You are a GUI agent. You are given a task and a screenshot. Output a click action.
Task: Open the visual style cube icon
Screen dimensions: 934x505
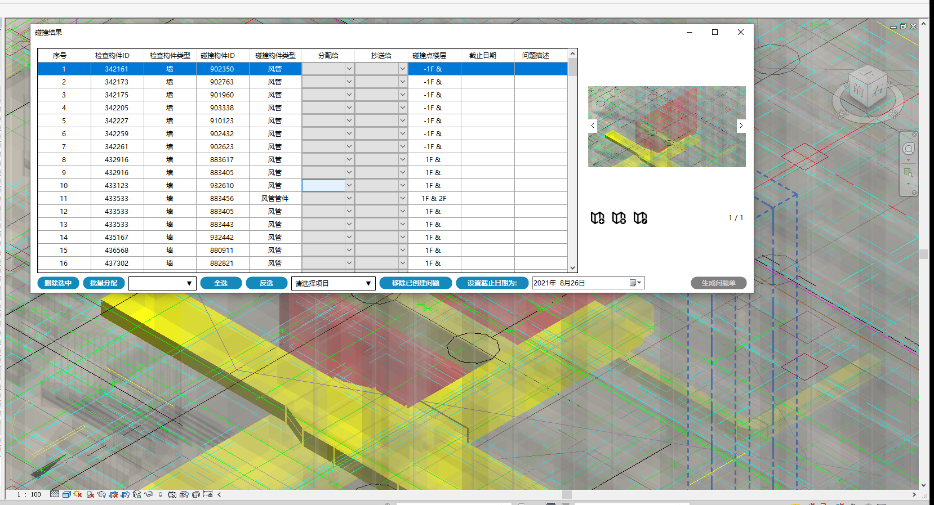[x=66, y=494]
